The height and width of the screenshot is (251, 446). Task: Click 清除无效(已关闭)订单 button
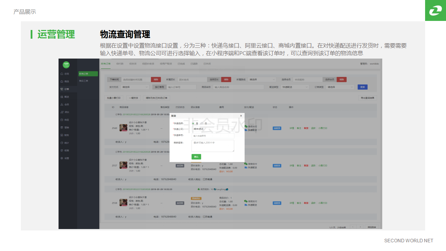156,98
